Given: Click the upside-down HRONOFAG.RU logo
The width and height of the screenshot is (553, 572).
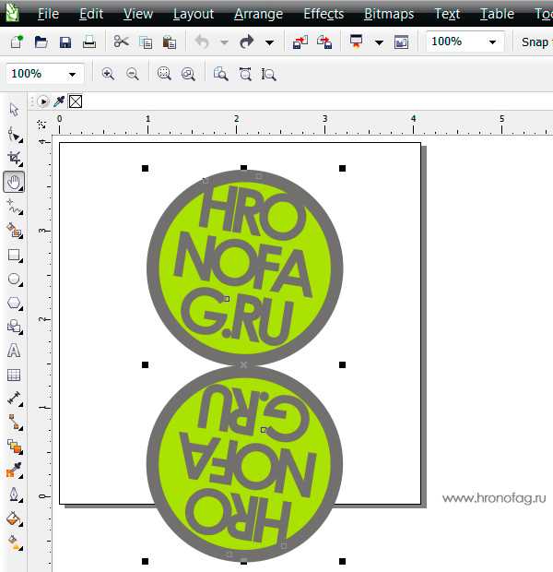Looking at the screenshot, I should (x=244, y=463).
